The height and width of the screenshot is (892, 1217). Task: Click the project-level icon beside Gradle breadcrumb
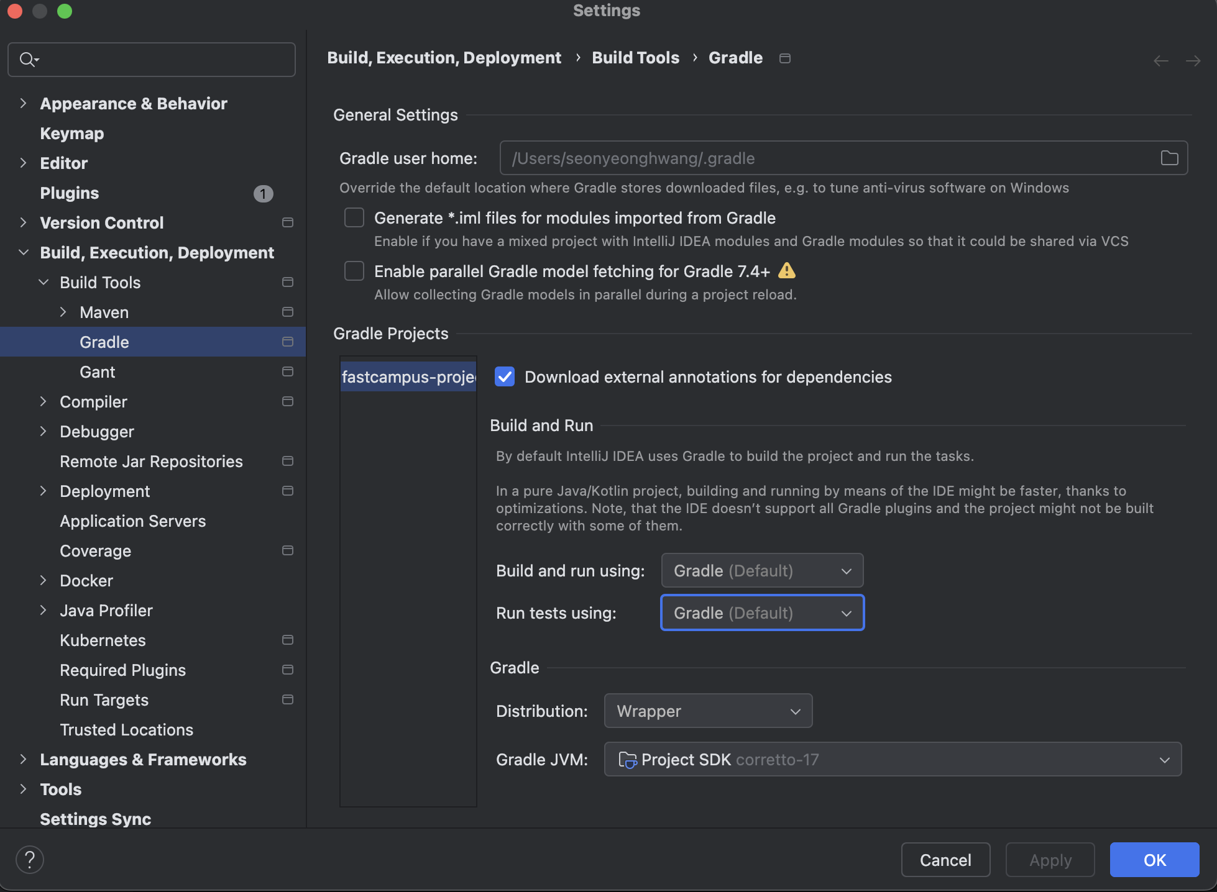[x=785, y=58]
